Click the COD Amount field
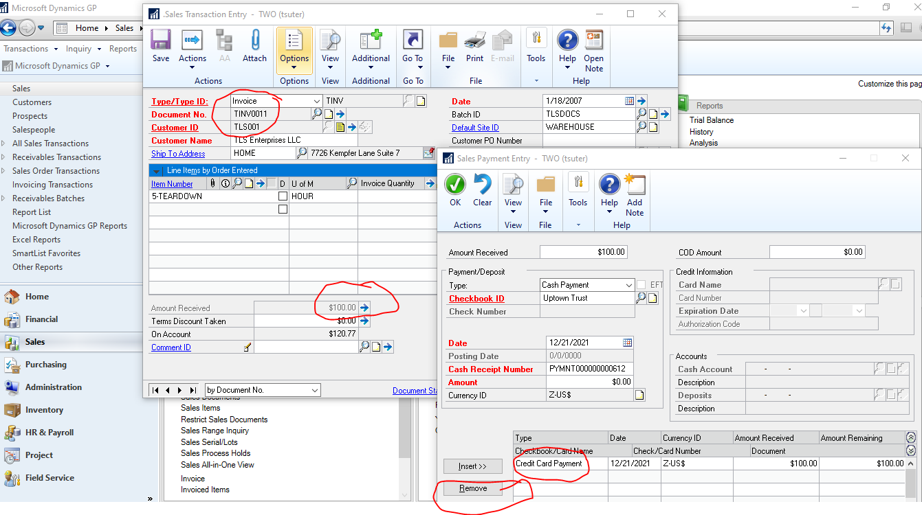The height and width of the screenshot is (515, 922). [817, 252]
